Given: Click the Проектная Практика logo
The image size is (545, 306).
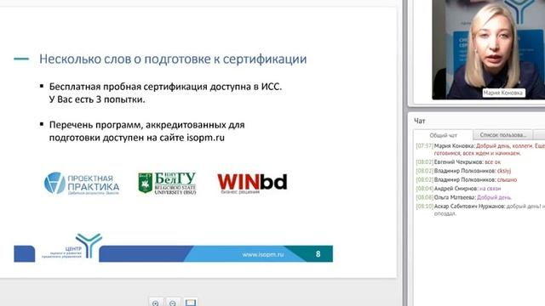Looking at the screenshot, I should tap(82, 184).
